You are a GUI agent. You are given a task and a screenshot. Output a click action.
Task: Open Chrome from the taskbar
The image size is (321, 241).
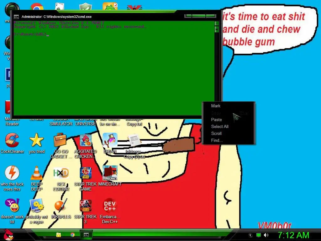coord(72,235)
